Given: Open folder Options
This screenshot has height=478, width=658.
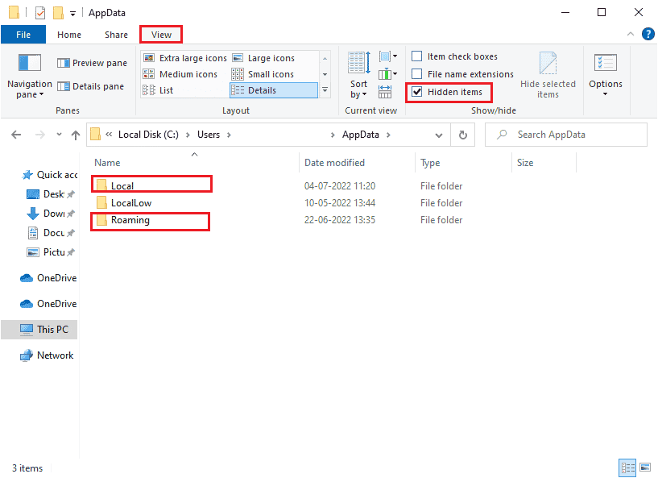Looking at the screenshot, I should 605,73.
